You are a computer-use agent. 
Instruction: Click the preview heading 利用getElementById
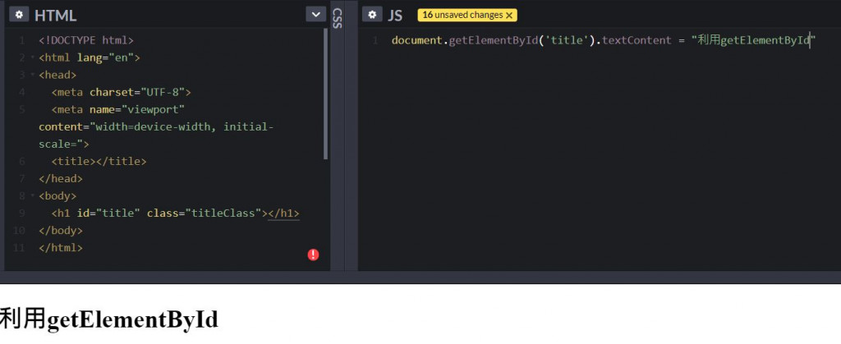[x=109, y=320]
